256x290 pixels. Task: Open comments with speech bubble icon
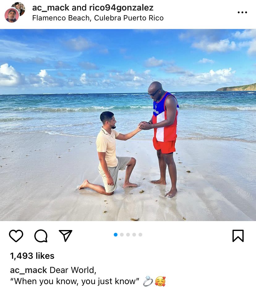click(41, 236)
